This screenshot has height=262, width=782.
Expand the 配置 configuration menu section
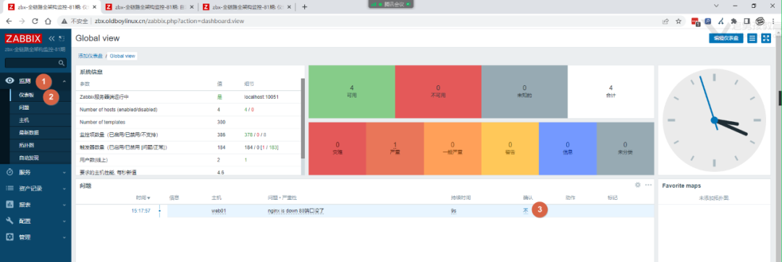[x=35, y=221]
